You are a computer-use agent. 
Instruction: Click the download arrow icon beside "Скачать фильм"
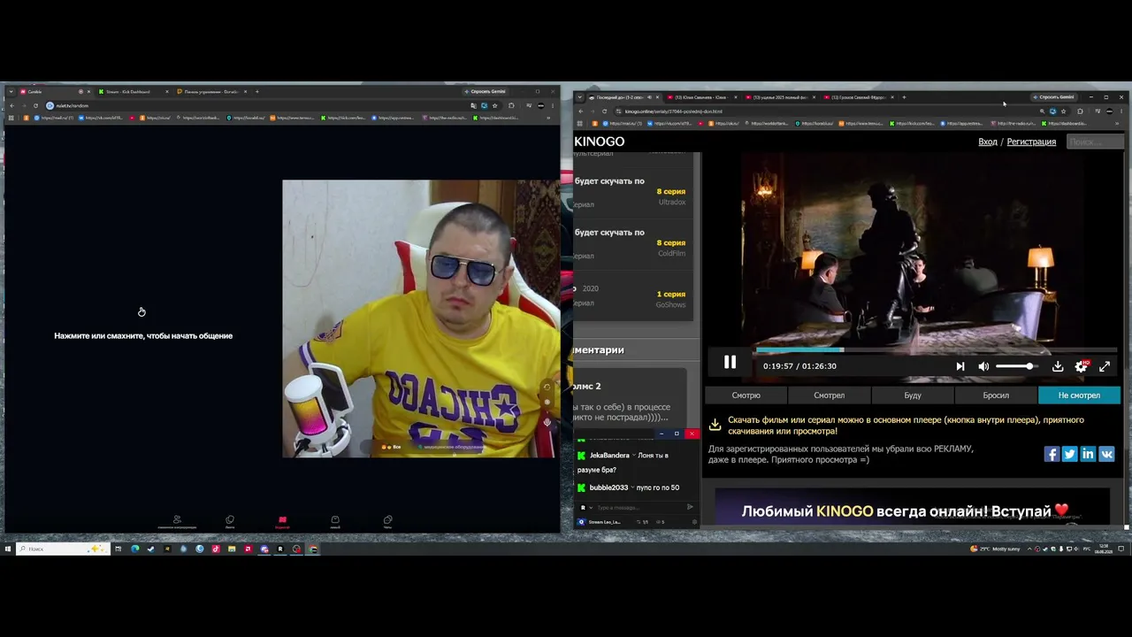coord(715,425)
